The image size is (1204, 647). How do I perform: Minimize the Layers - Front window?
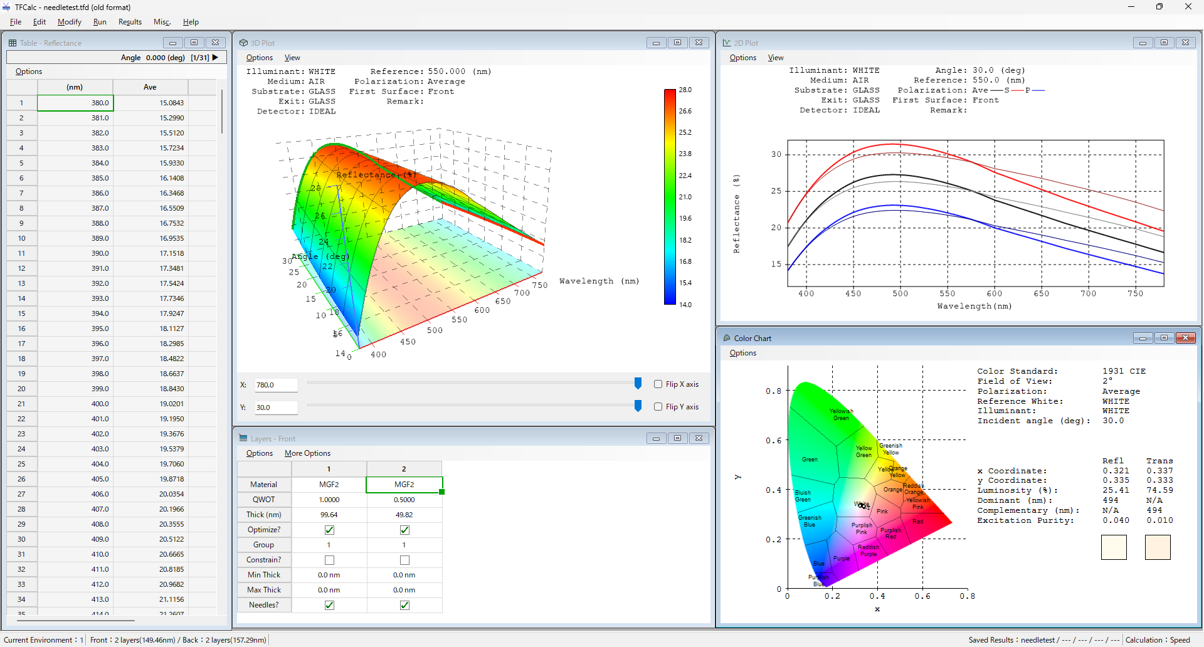coord(656,438)
